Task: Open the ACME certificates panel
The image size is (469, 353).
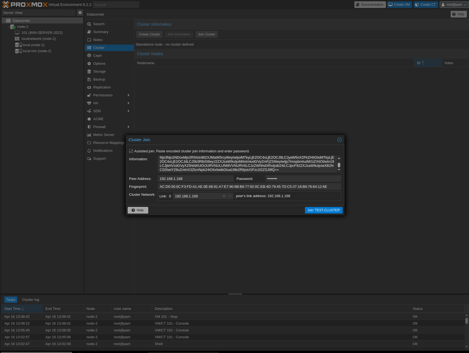Action: 98,119
